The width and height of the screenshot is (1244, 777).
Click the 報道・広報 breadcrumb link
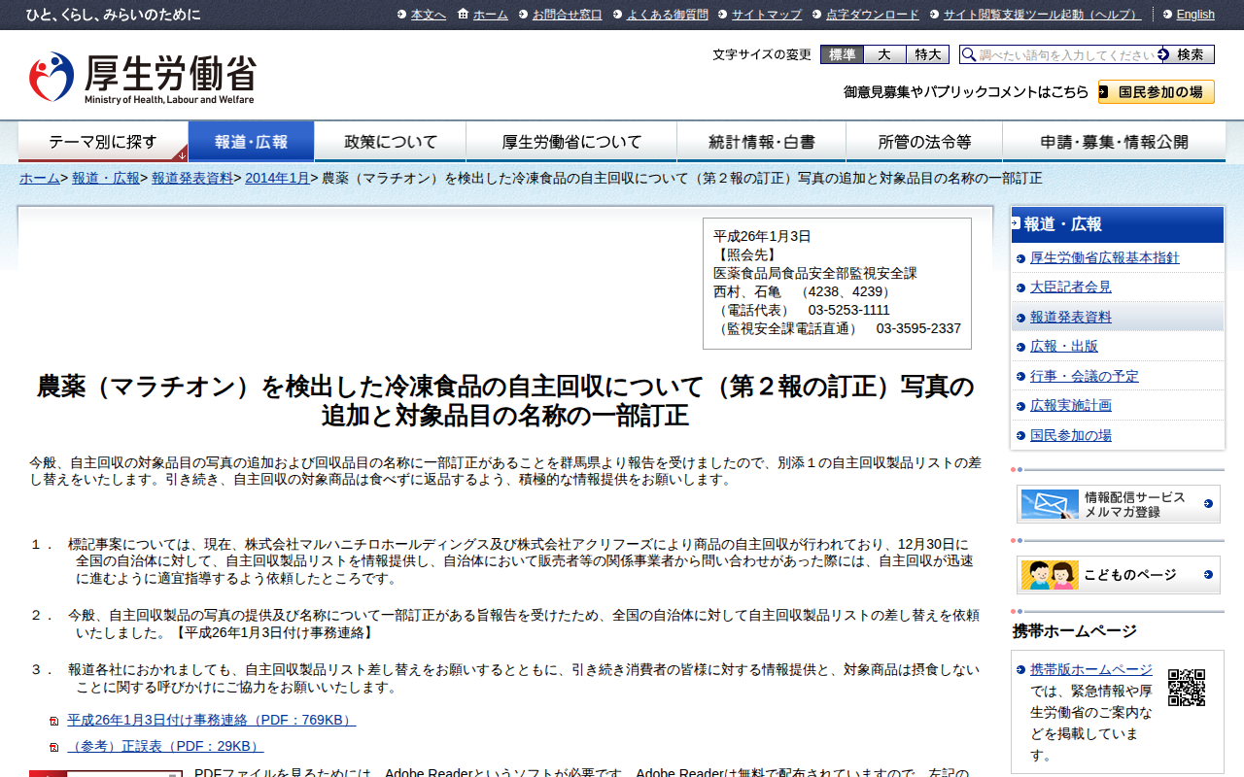[106, 178]
